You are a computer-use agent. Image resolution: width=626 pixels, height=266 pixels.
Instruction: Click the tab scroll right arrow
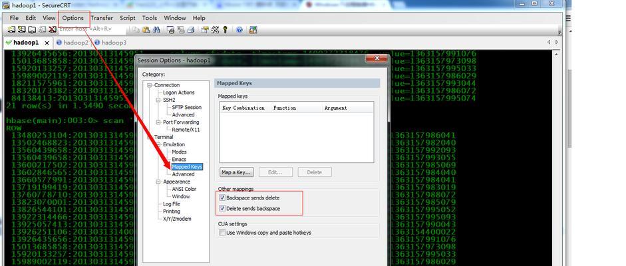(557, 42)
